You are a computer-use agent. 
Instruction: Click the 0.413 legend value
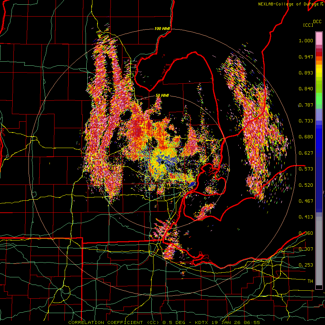coord(306,217)
